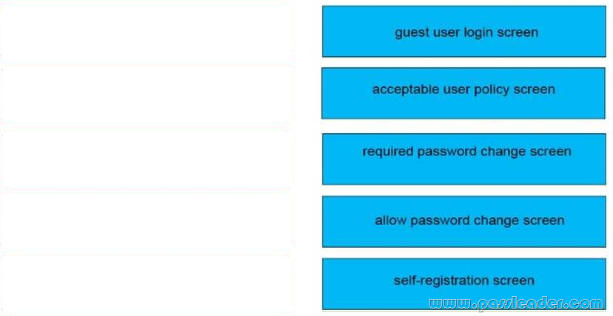The height and width of the screenshot is (316, 613).
Task: Click the text 'guest user login screen'
Action: 466,33
